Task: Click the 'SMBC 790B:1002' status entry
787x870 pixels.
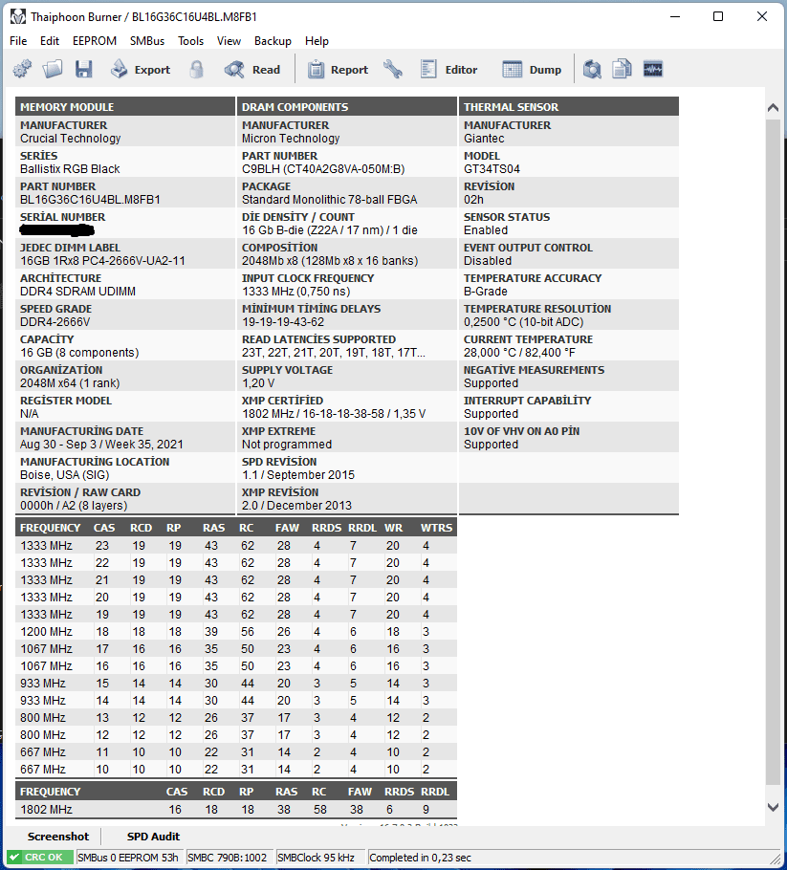Action: click(x=228, y=858)
